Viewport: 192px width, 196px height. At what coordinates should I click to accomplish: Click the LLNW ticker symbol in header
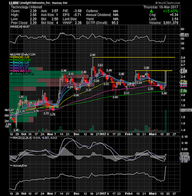pos(14,3)
